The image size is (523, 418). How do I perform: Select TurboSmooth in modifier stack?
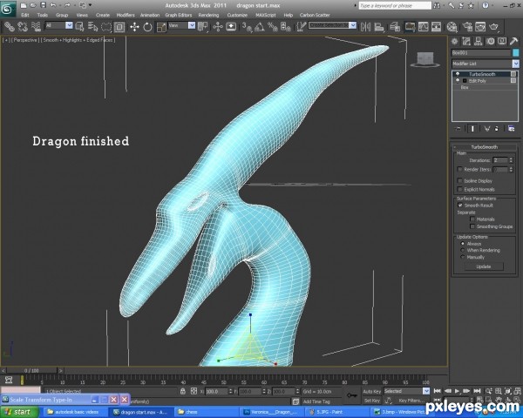coord(482,74)
